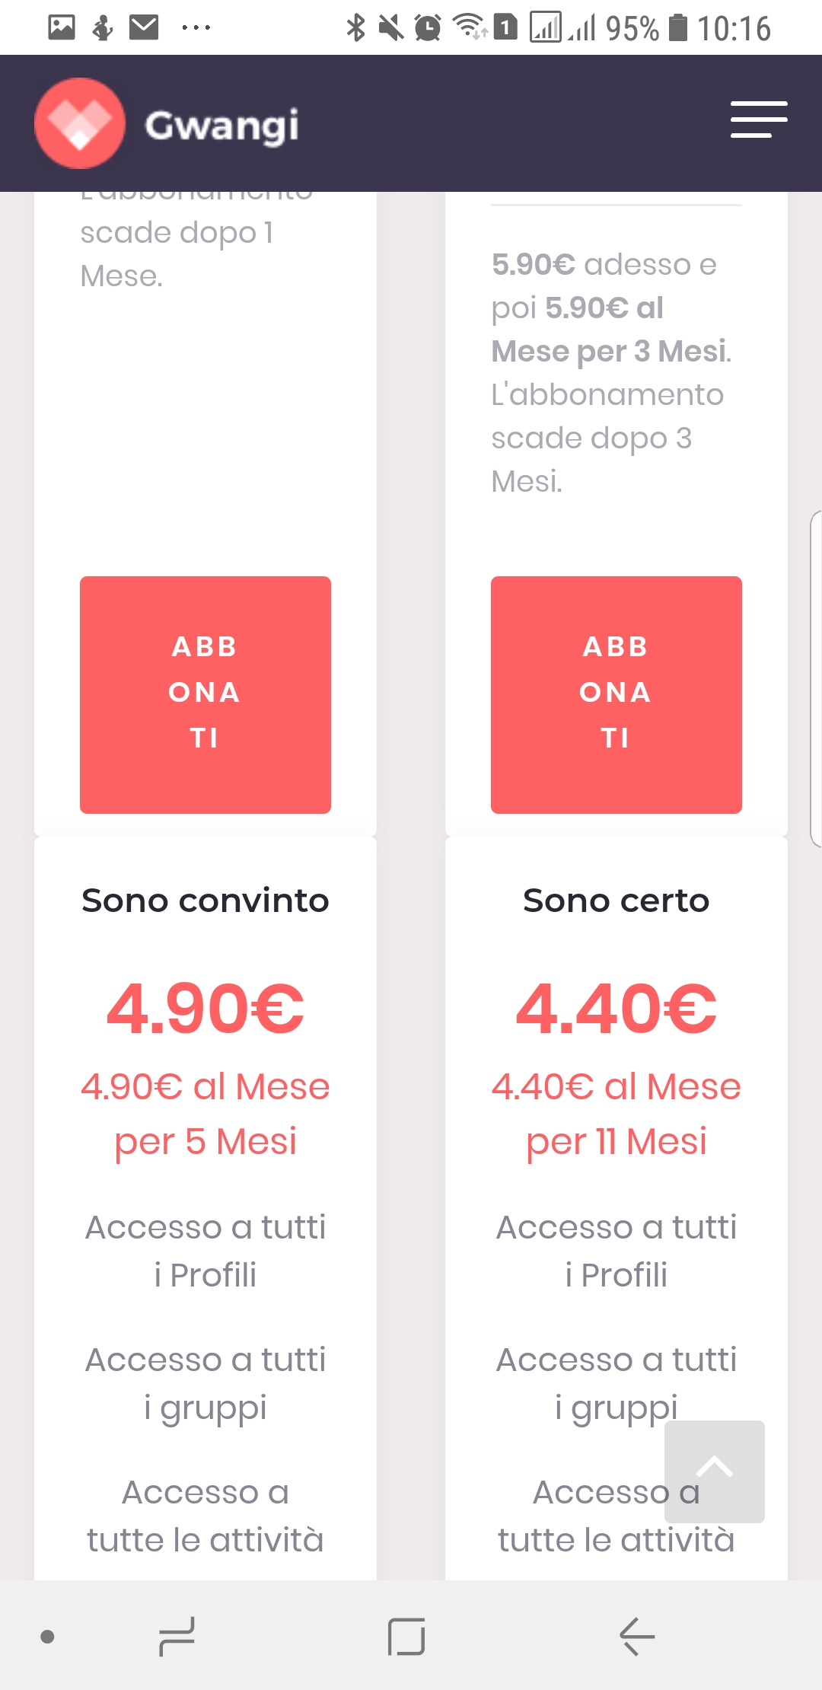Tap the 4.40€ price of Sono certo
822x1690 pixels.
pyautogui.click(x=616, y=1009)
